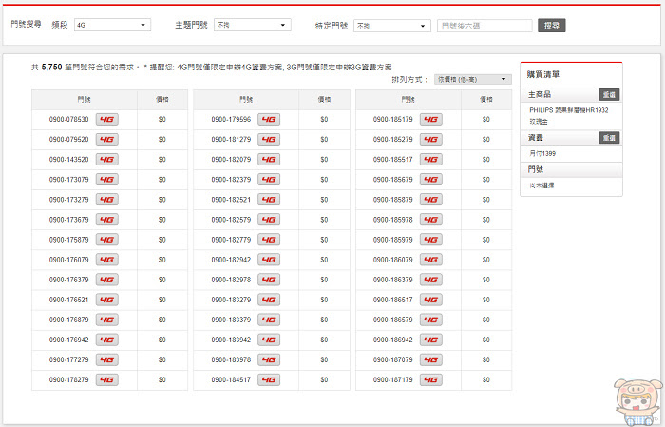Choose the 4G badge next to 0900-176521
The height and width of the screenshot is (427, 665).
click(x=106, y=300)
